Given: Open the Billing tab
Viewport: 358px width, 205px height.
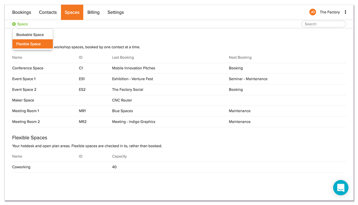Looking at the screenshot, I should click(93, 12).
